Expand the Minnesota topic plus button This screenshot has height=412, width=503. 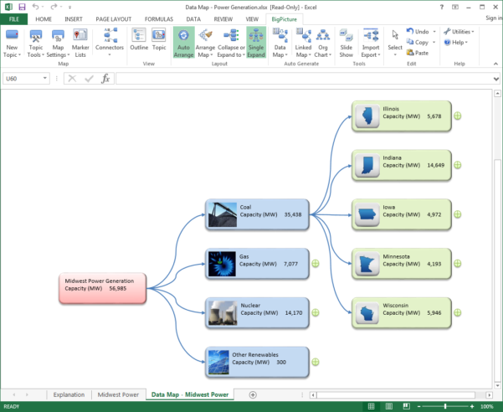[x=458, y=263]
